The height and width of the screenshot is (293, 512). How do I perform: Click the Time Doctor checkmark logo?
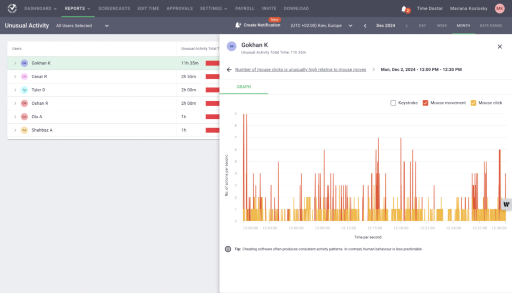12,8
